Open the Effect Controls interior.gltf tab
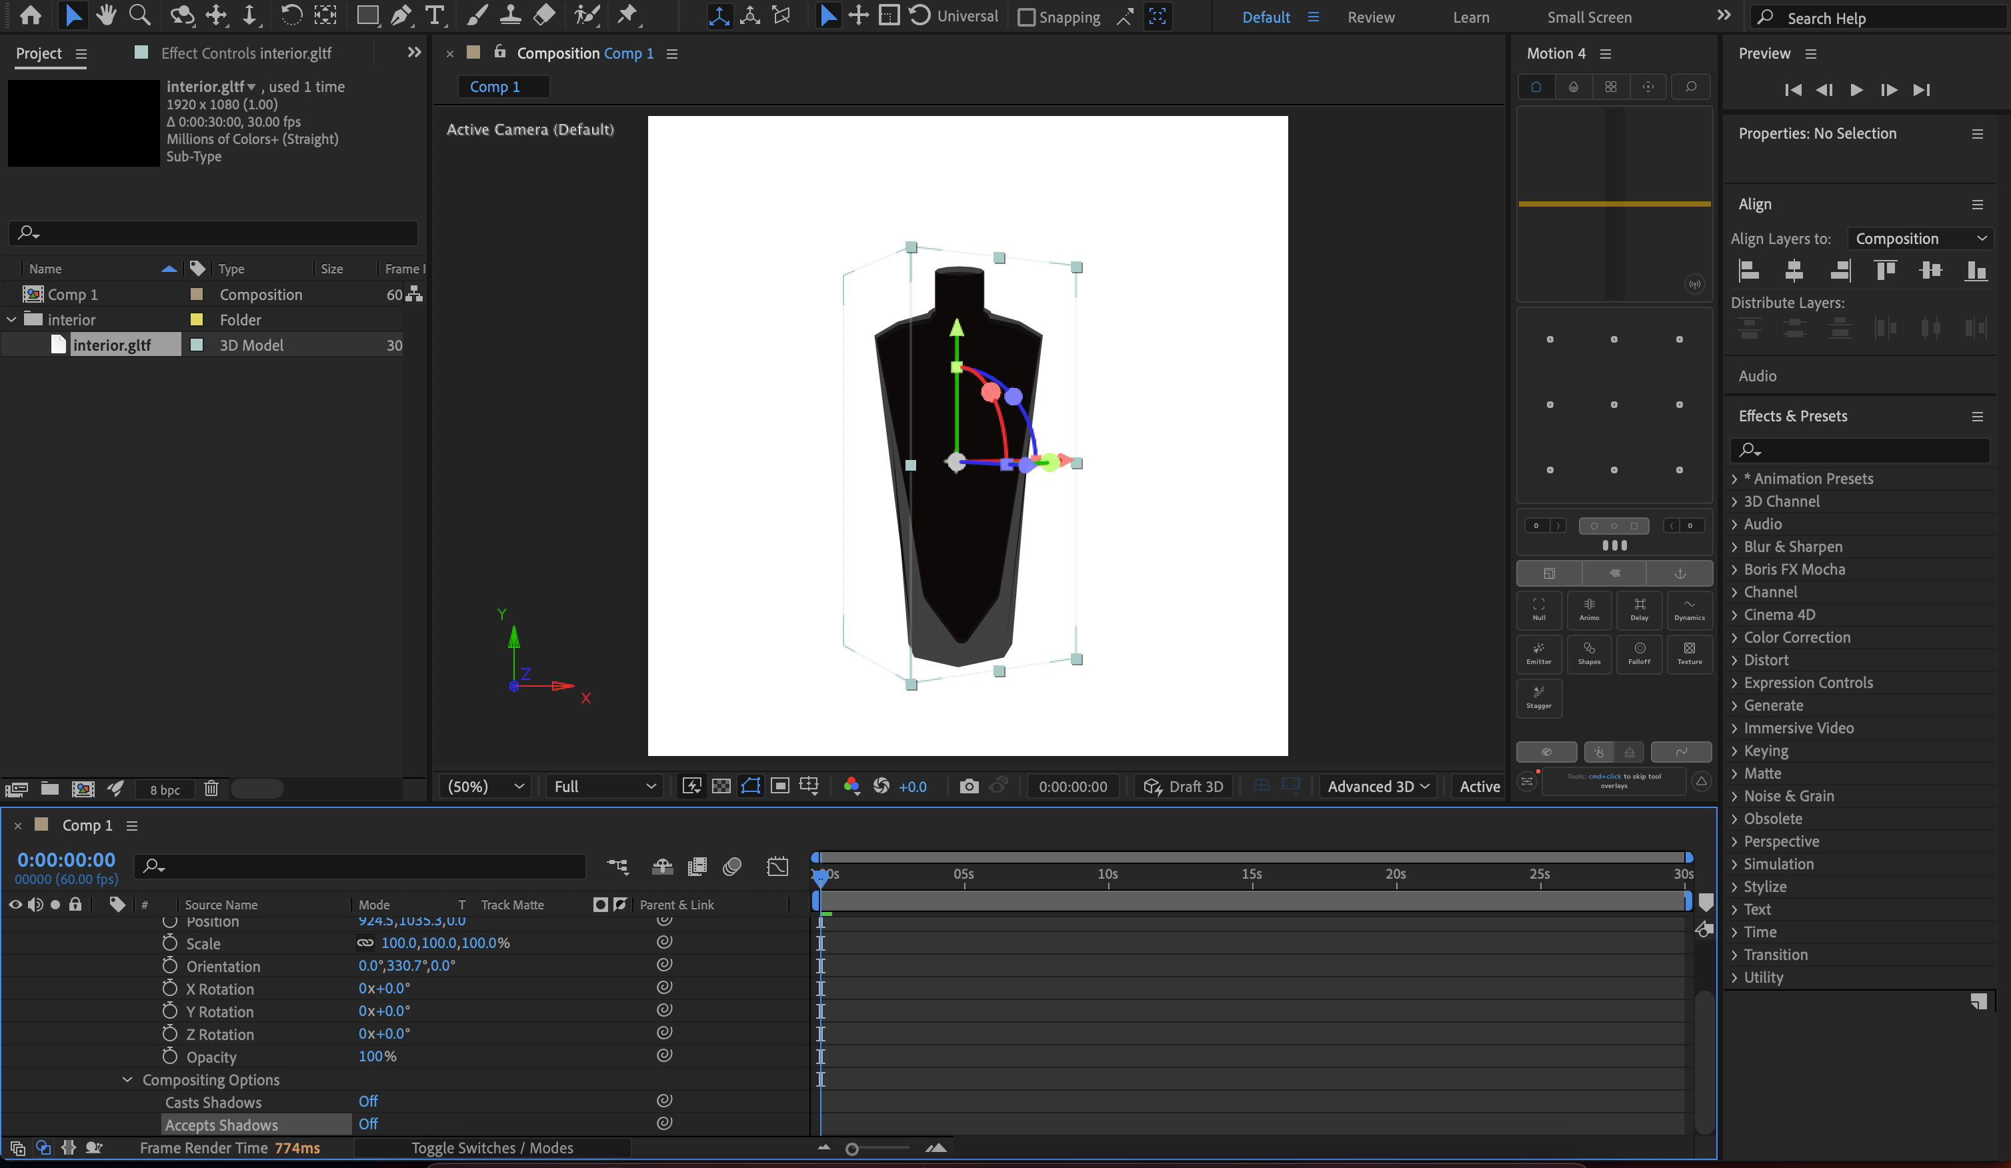This screenshot has height=1168, width=2011. (x=246, y=53)
